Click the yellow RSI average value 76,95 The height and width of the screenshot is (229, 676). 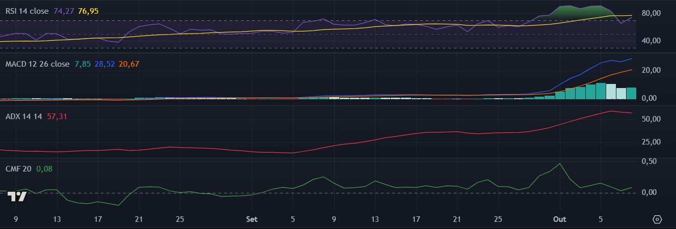coord(88,11)
